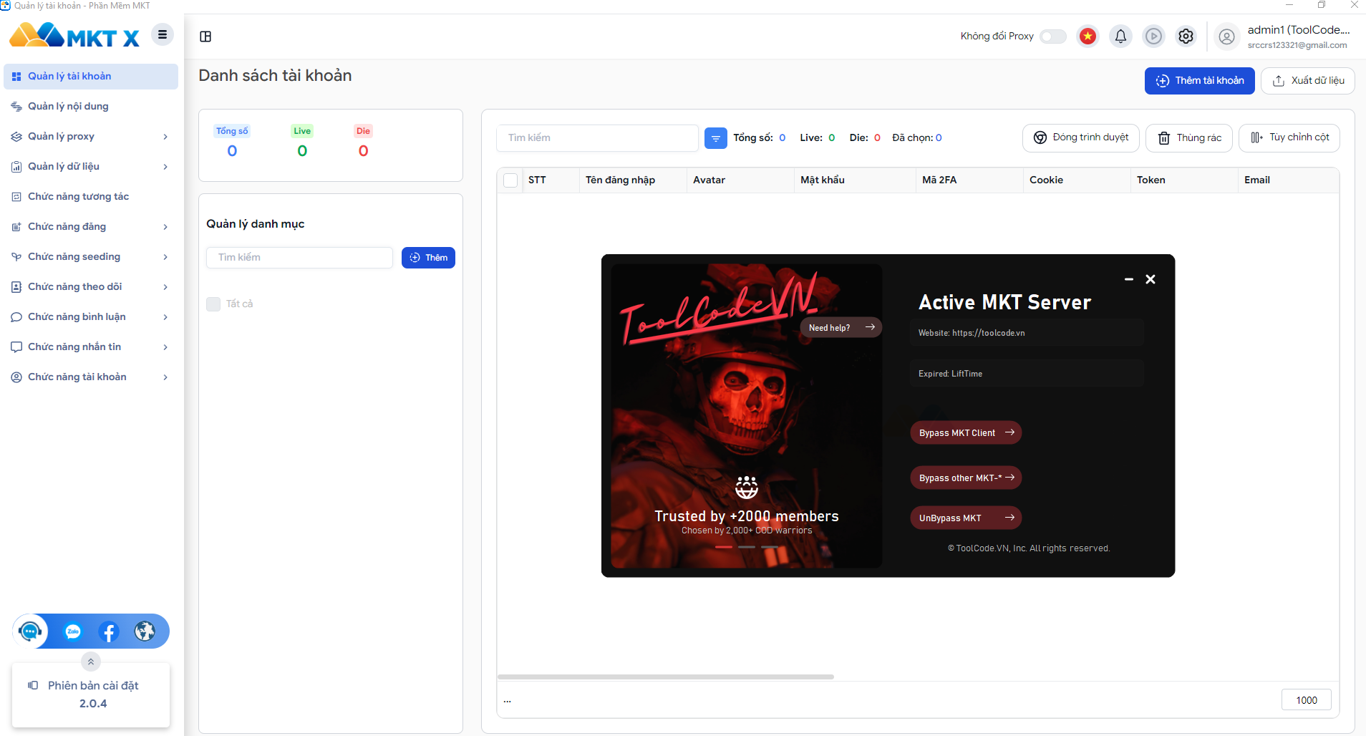Click Đóng trình duyệt button

click(1081, 137)
